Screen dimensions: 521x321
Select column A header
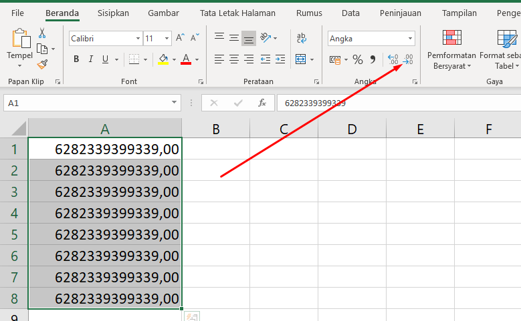105,128
